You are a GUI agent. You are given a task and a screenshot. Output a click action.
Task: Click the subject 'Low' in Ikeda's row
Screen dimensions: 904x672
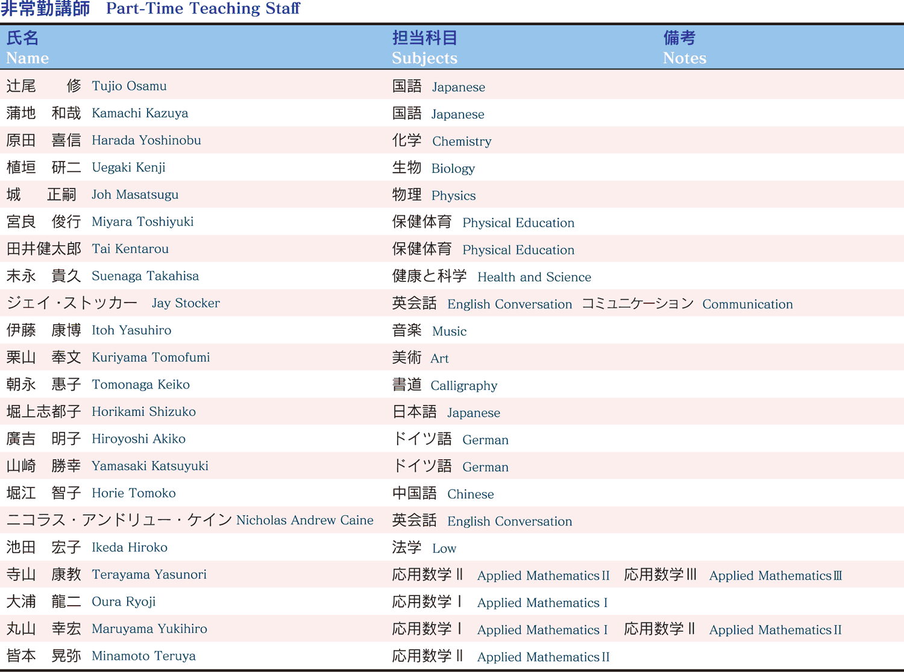(x=444, y=548)
